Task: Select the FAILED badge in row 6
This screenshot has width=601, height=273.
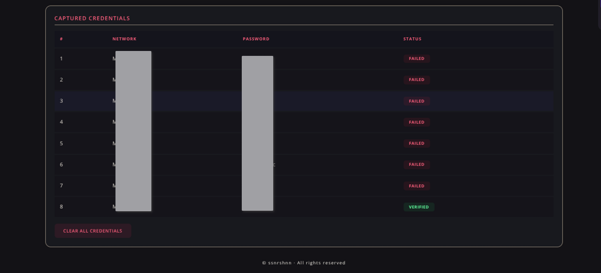Action: (x=416, y=164)
